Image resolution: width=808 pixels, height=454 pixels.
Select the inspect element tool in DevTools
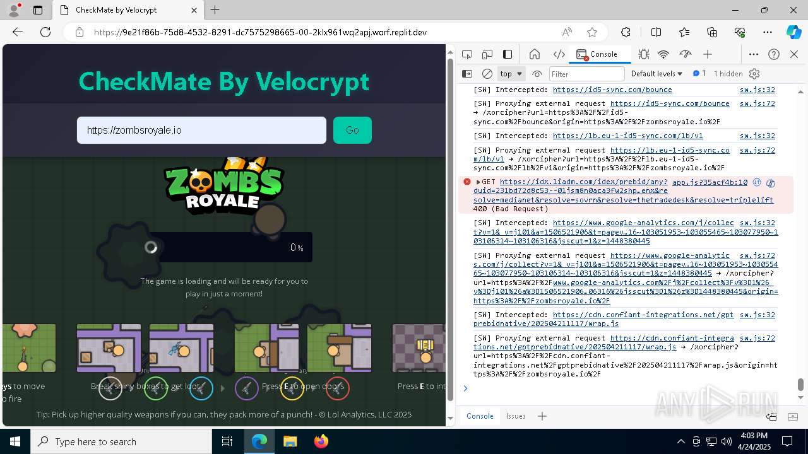pos(467,54)
